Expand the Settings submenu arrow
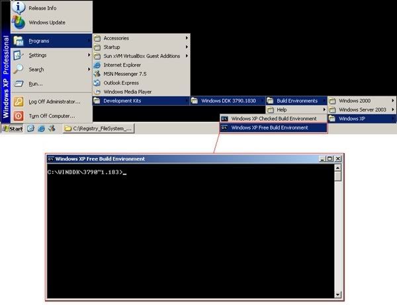The height and width of the screenshot is (305, 397). 89,55
